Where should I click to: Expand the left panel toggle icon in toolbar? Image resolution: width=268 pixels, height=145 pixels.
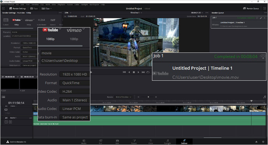[x=3, y=8]
